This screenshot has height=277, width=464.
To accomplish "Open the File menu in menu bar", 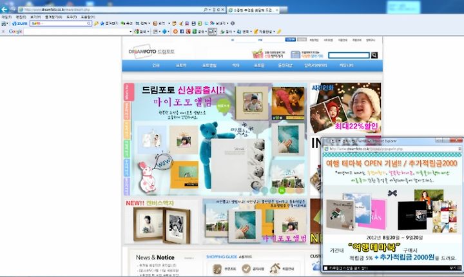I will [x=6, y=17].
